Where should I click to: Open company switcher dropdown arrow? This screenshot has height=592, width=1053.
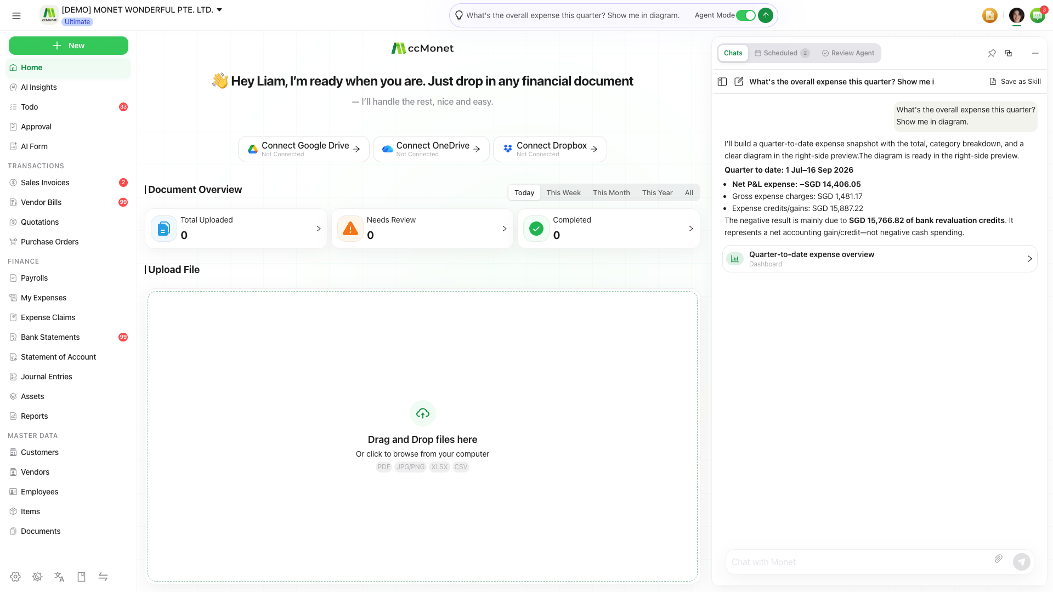[219, 10]
